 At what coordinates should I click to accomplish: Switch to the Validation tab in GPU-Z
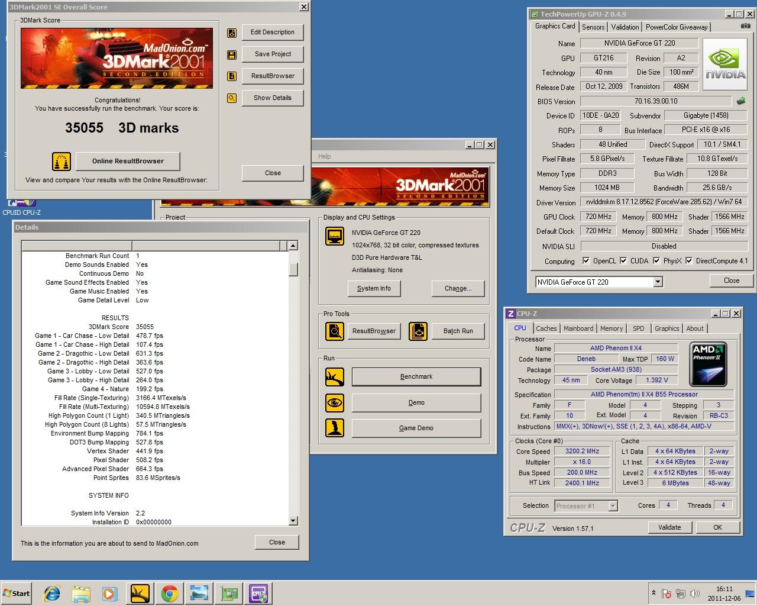click(x=625, y=27)
